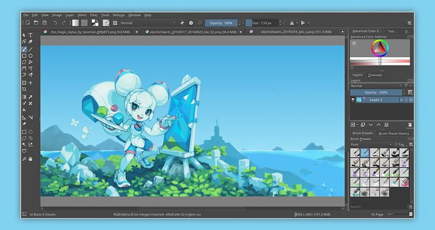Undo the last action
Viewport: 435px width, 230px height.
55,22
